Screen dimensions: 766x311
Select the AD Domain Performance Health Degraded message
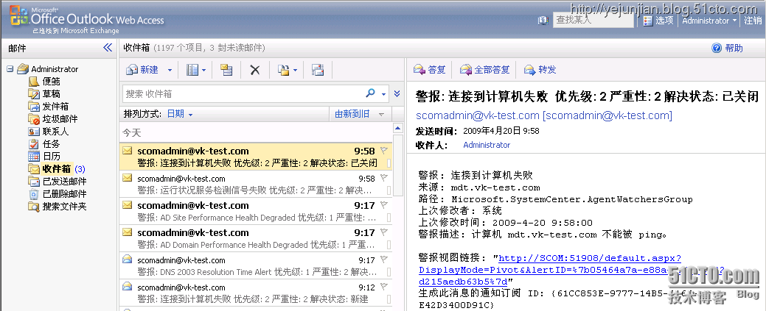[256, 238]
